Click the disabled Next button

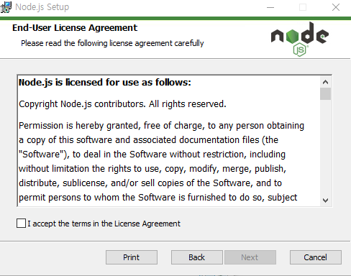(250, 257)
